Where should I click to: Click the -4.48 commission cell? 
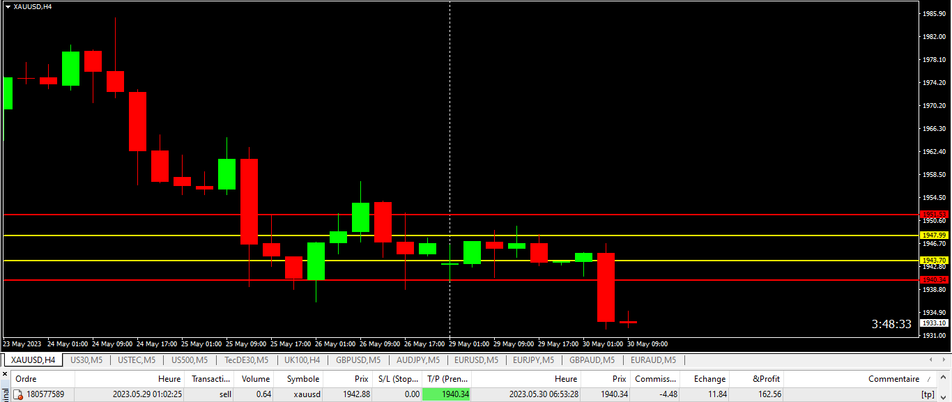(x=655, y=394)
